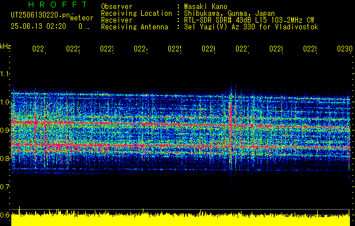355x226 pixels.
Task: Select the antenna text 3el Yagi(V) Az 330 for Vladivostok
Action: coord(251,27)
